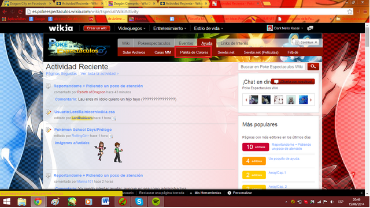Open the Eventos navigation tab
This screenshot has width=370, height=208.
(x=186, y=43)
